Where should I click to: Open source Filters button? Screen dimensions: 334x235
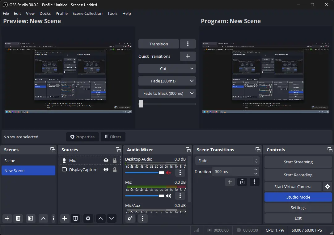113,137
